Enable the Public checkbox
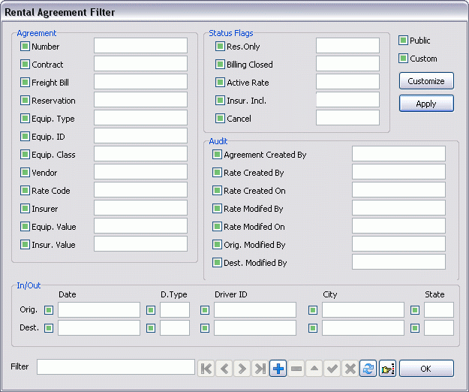Image resolution: width=469 pixels, height=392 pixels. coord(403,41)
